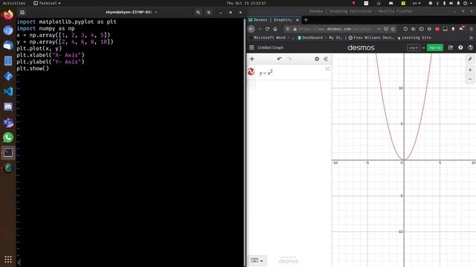The image size is (476, 267).
Task: Open Firefox application hamburger menu
Action: (471, 29)
